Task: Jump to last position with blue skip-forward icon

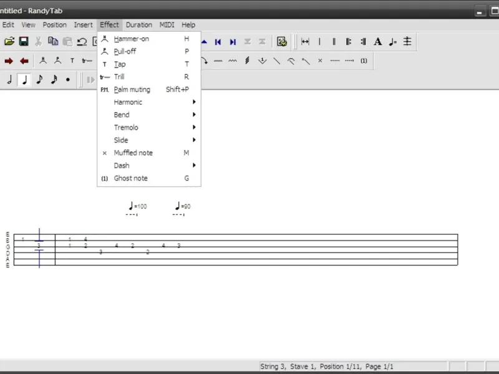Action: 233,42
